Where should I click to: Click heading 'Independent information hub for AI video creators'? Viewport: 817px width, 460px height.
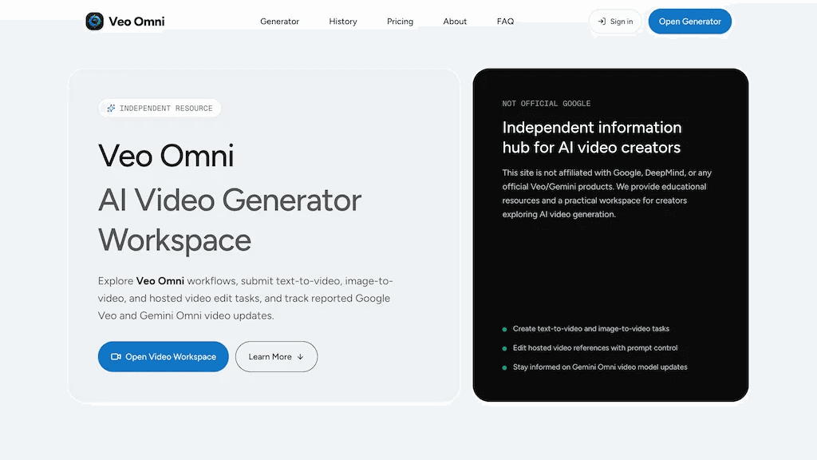click(591, 137)
